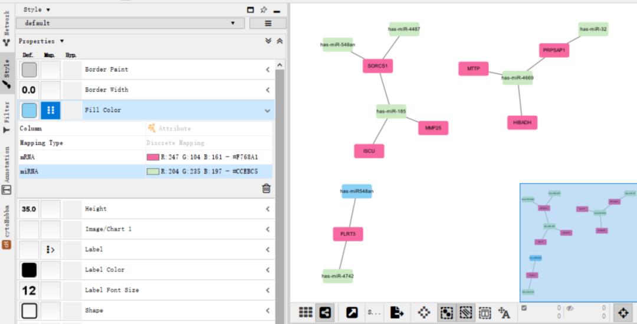The image size is (637, 324).
Task: Toggle annotation selection mode icon
Action: click(485, 312)
